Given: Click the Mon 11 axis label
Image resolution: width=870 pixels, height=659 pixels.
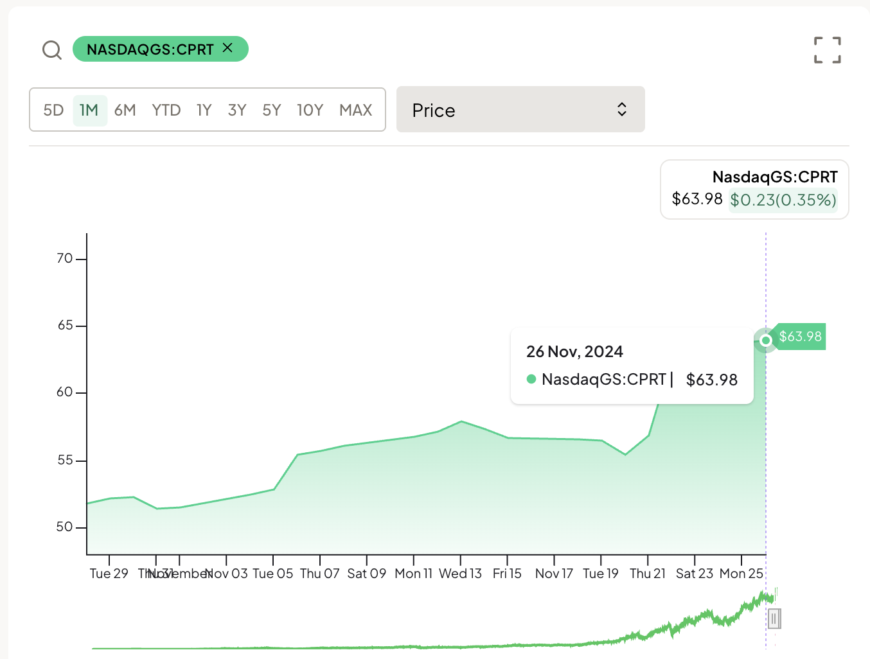Looking at the screenshot, I should [414, 574].
